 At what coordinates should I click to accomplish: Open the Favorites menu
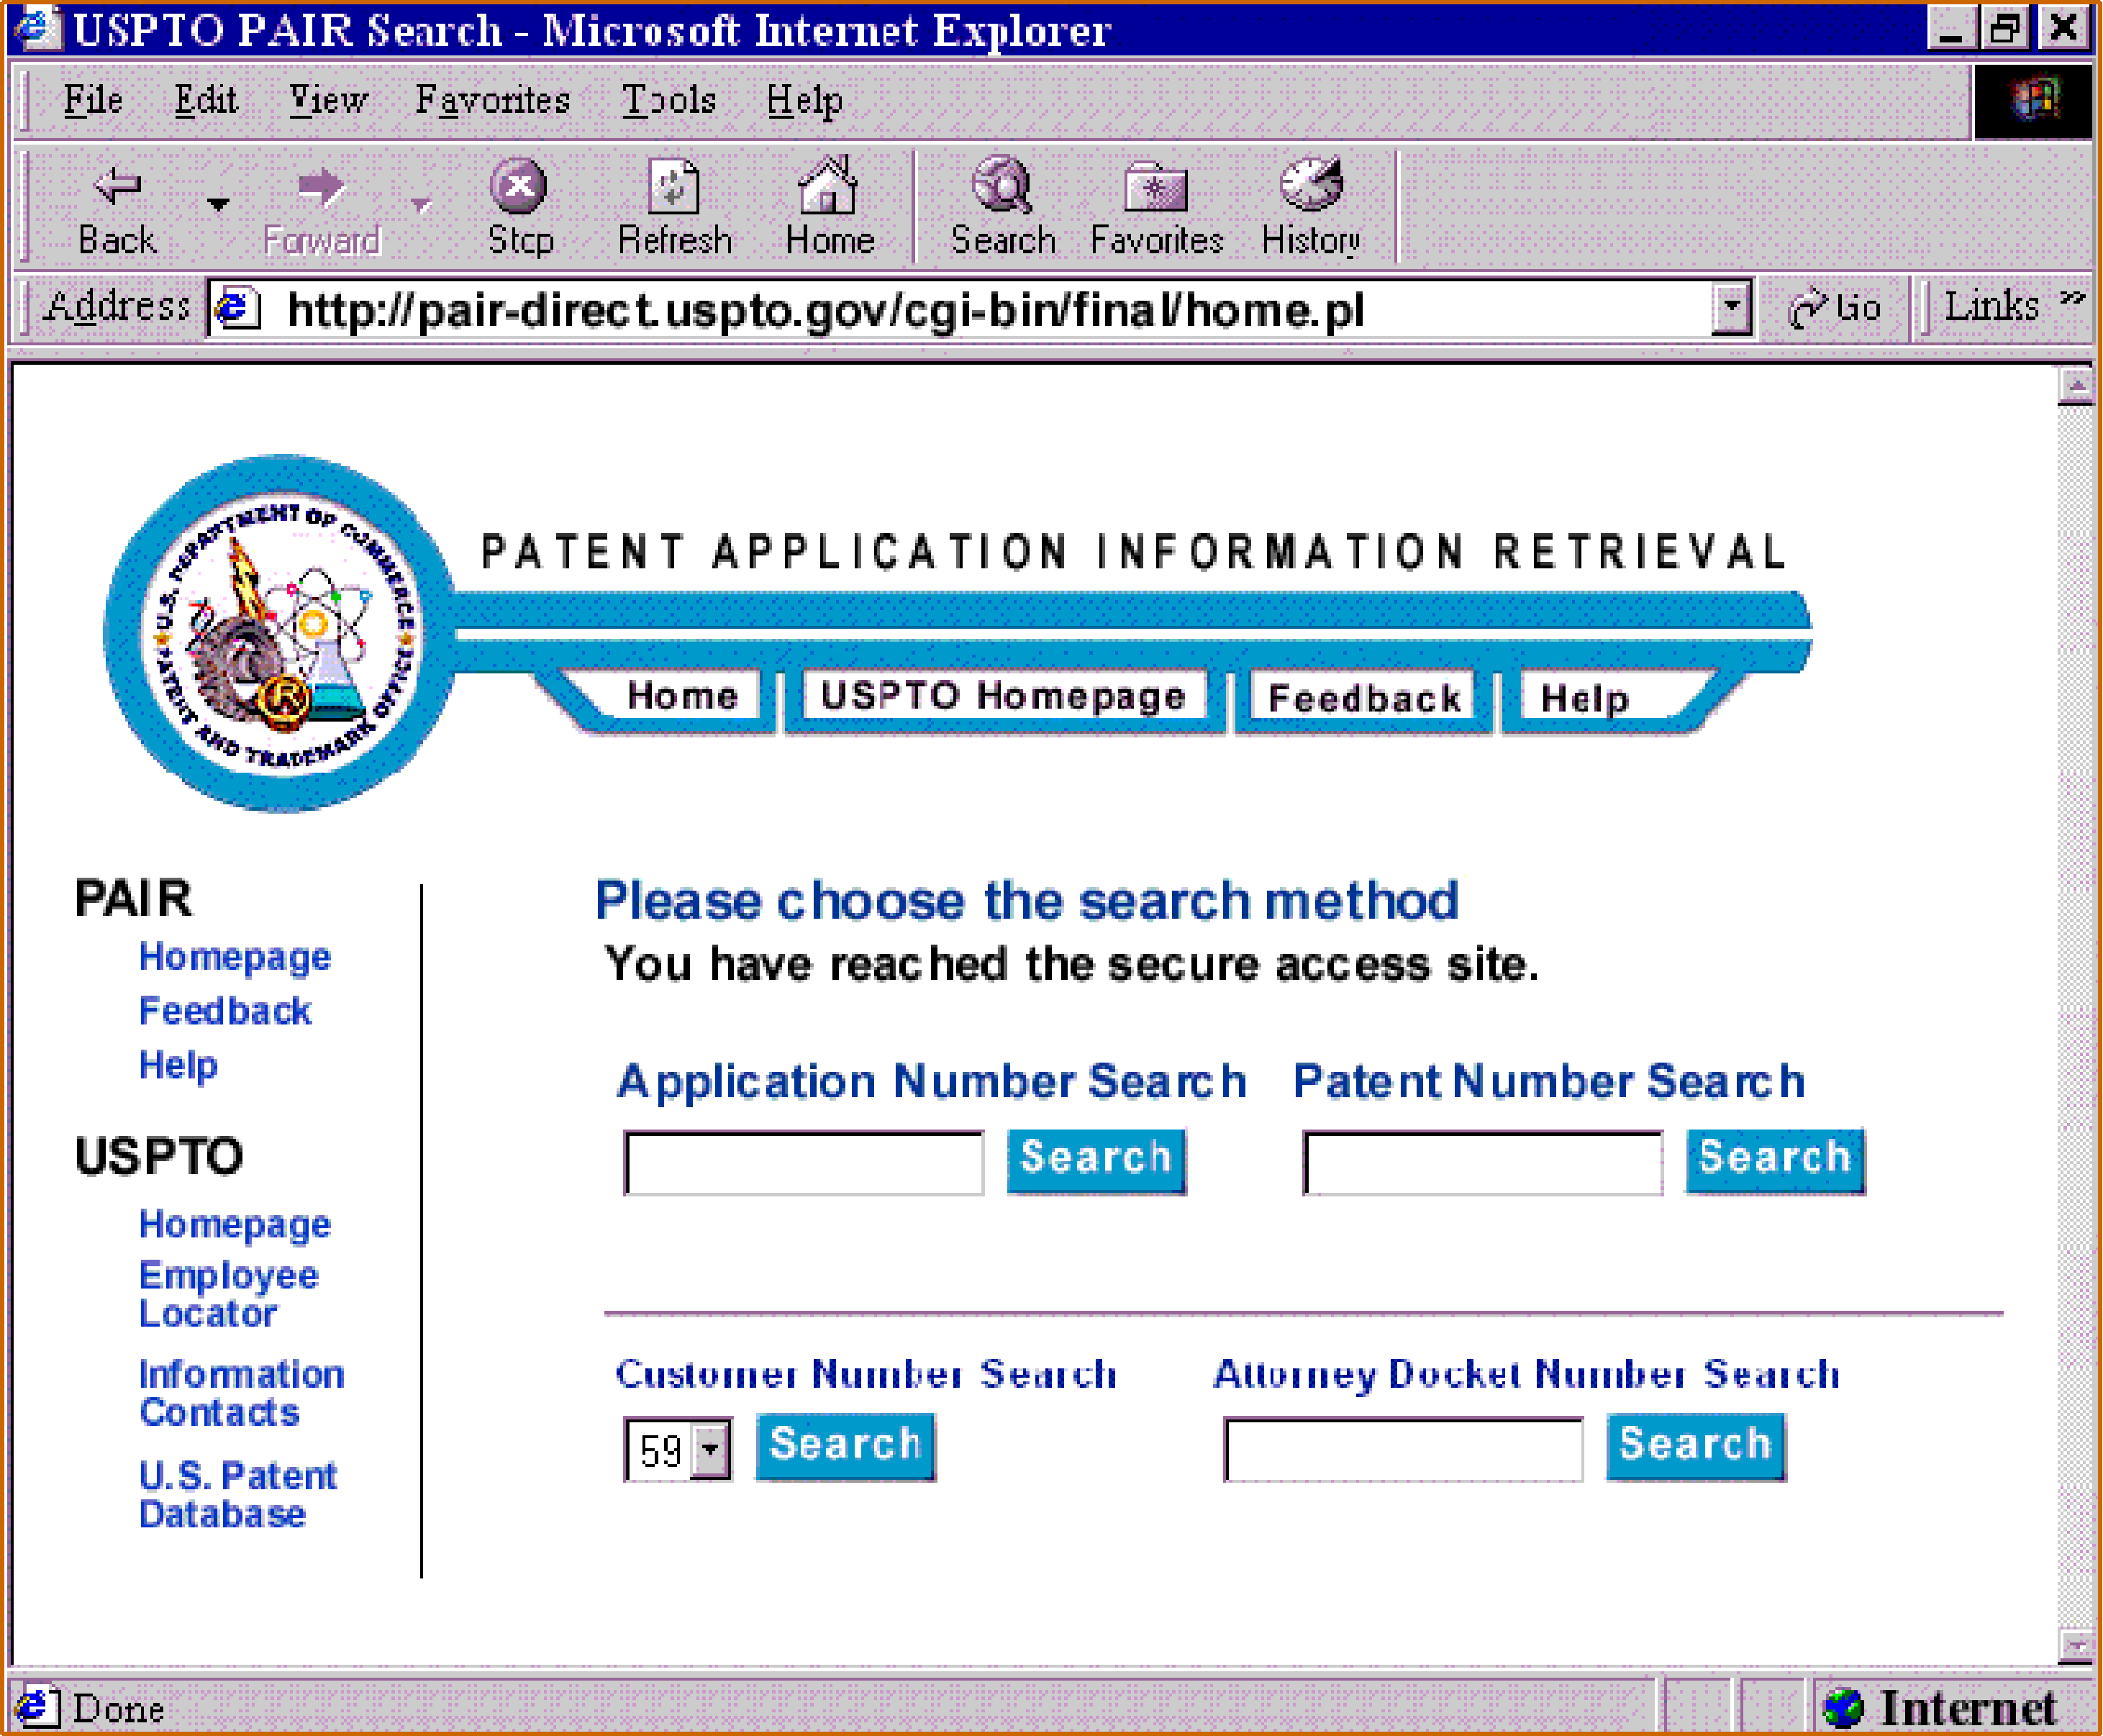point(492,100)
